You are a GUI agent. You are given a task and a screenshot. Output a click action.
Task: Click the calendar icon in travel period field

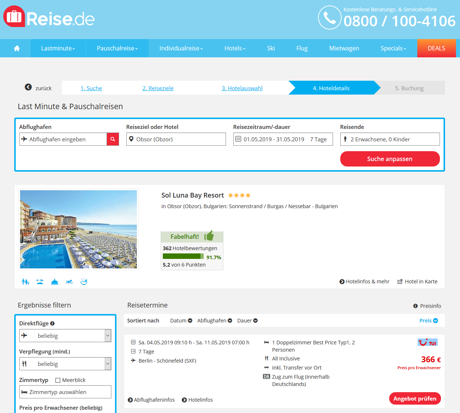click(238, 139)
